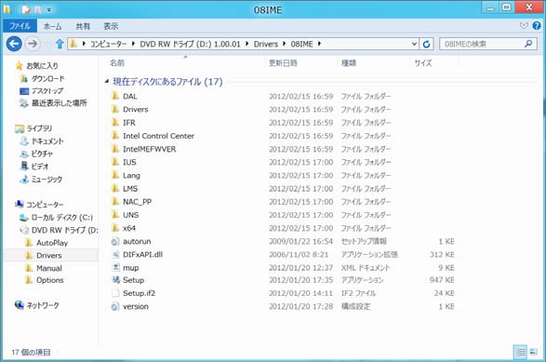Click コンピューター in the address bar path
Screen dimensions: 546x362
coord(109,44)
